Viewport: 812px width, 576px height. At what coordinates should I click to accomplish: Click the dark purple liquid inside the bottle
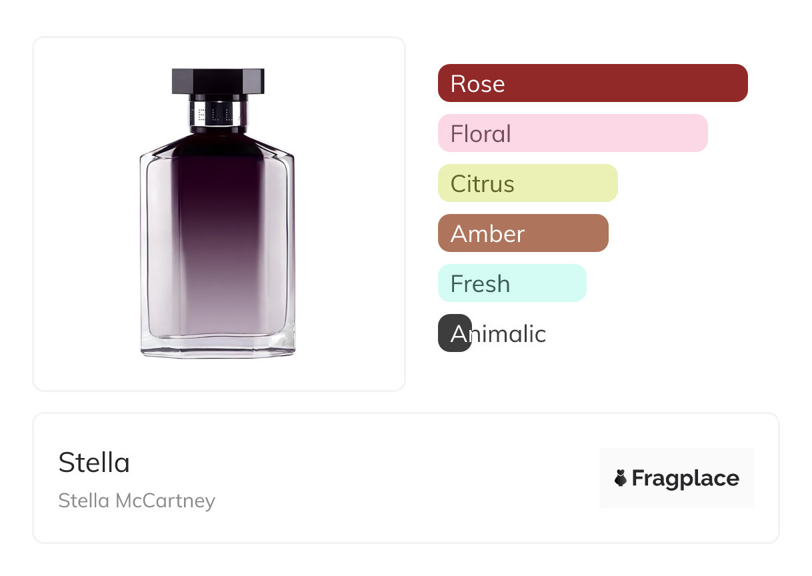218,200
